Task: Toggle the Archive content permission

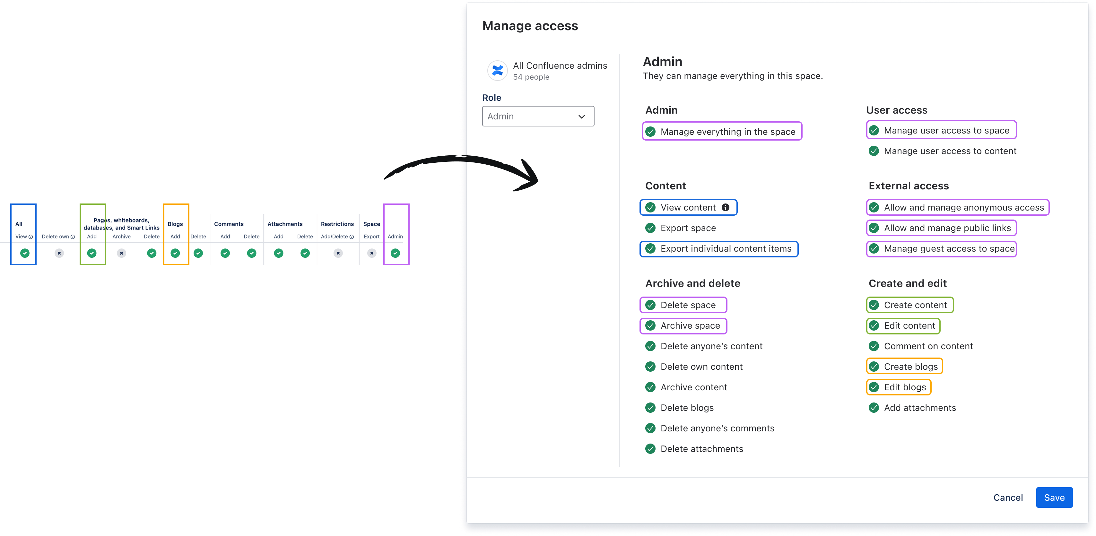Action: (650, 387)
